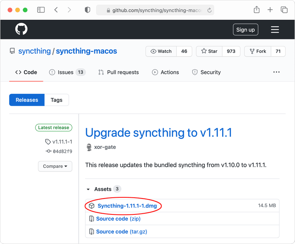Click the zip file icon beside Source code (zip)

[x=91, y=219]
